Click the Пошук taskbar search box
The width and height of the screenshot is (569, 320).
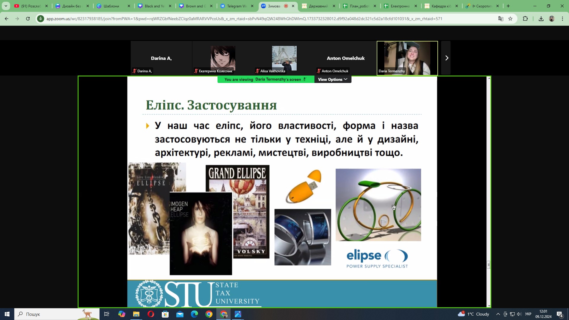57,314
